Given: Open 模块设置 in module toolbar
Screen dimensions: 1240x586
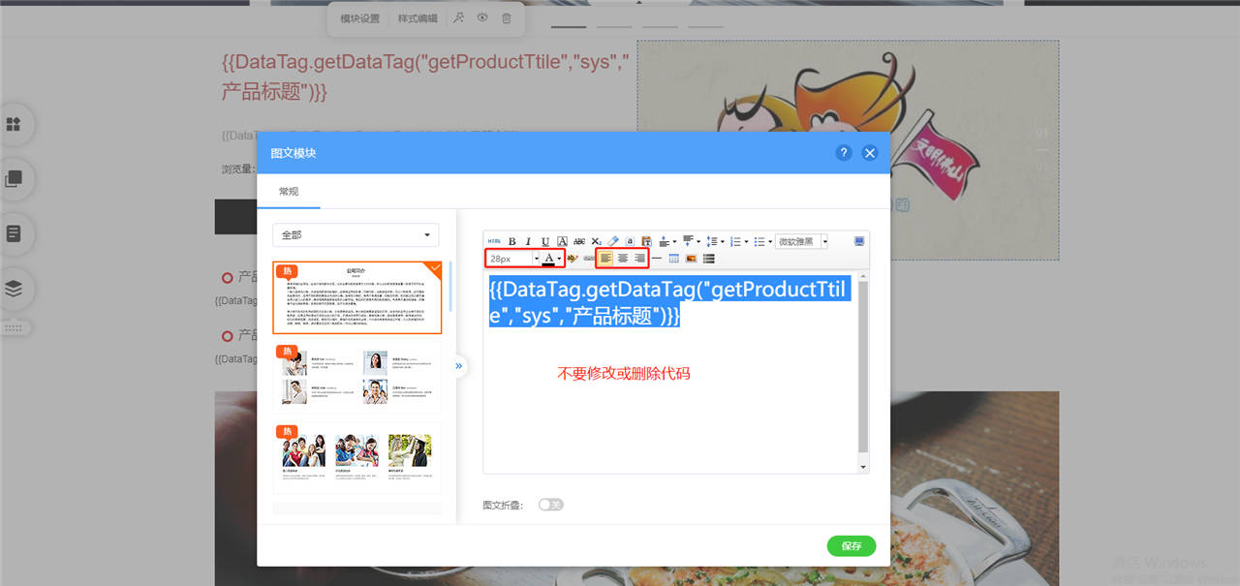Looking at the screenshot, I should tap(360, 18).
